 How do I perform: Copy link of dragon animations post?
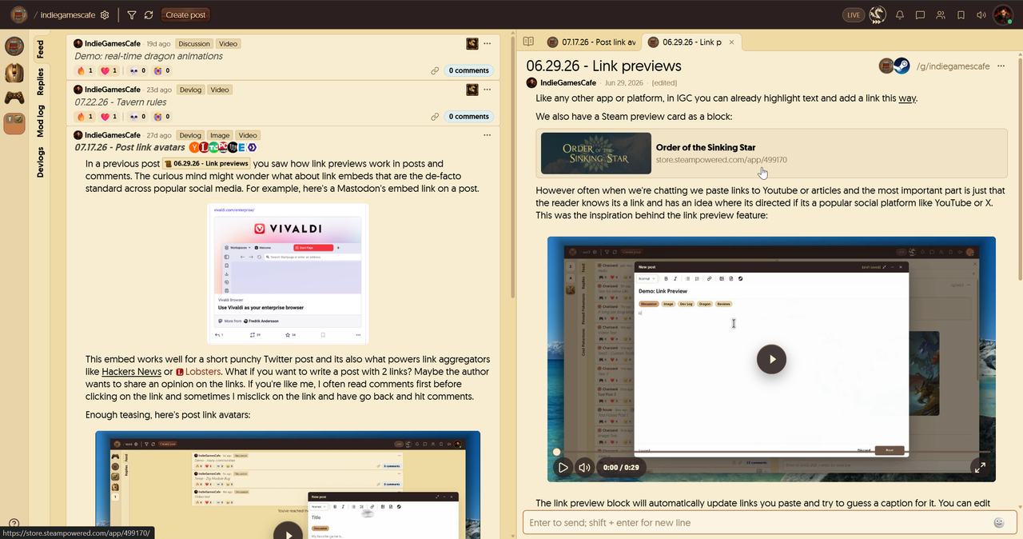pyautogui.click(x=435, y=70)
